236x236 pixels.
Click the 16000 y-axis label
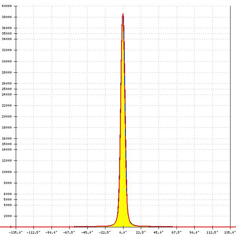point(7,138)
